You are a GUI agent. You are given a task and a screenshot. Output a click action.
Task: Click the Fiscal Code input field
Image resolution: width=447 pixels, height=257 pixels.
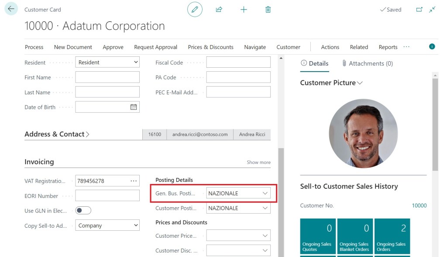[x=238, y=63]
